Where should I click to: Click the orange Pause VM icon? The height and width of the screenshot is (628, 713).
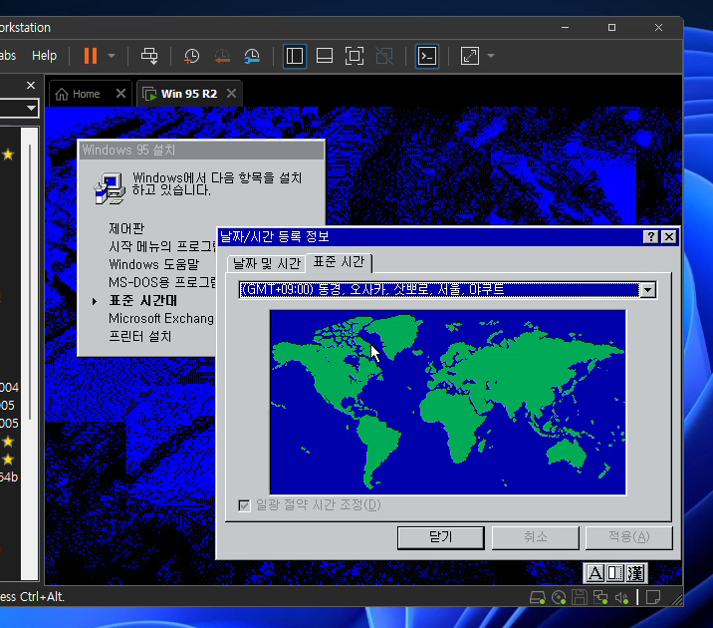pyautogui.click(x=91, y=56)
